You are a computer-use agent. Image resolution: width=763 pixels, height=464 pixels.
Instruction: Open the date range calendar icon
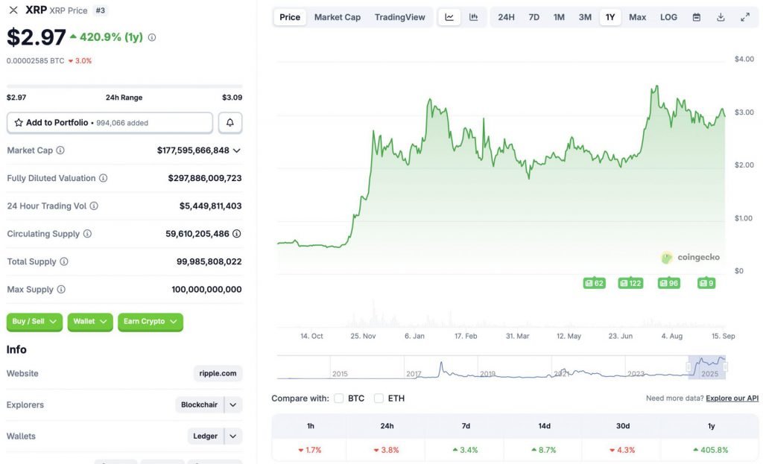click(697, 16)
